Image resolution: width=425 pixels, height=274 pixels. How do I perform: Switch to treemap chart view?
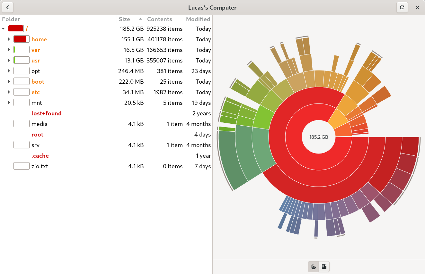pos(324,267)
